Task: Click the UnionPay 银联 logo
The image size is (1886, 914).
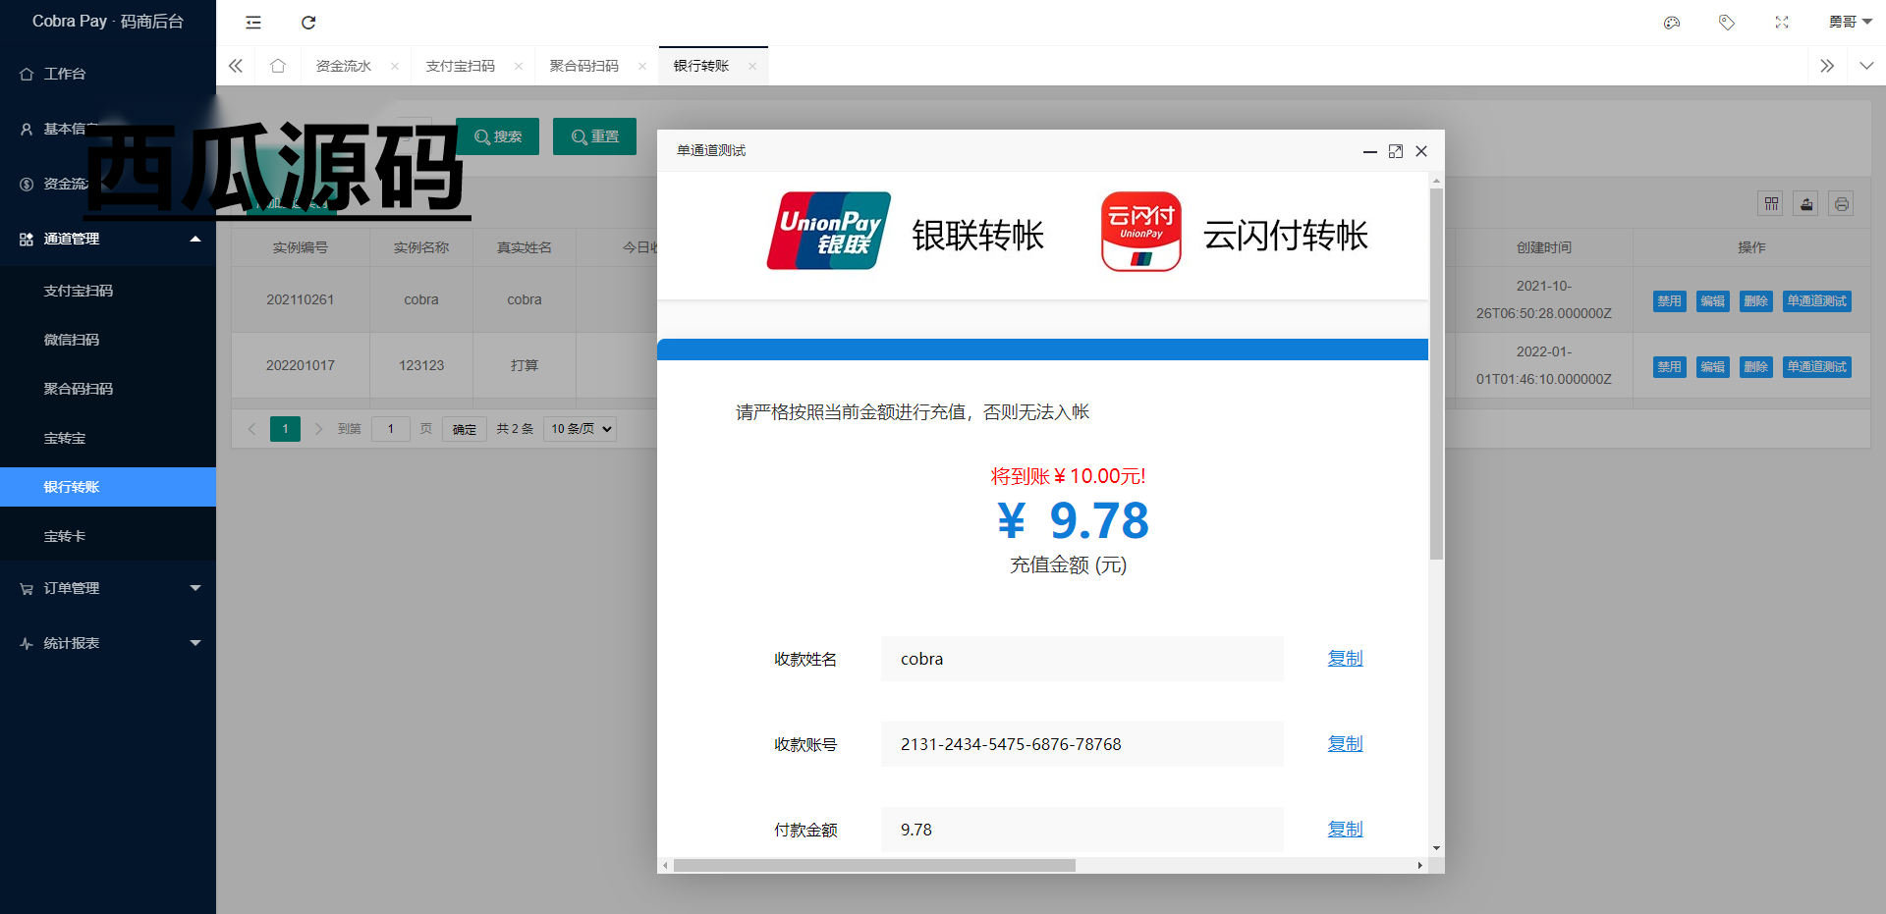Action: 828,231
